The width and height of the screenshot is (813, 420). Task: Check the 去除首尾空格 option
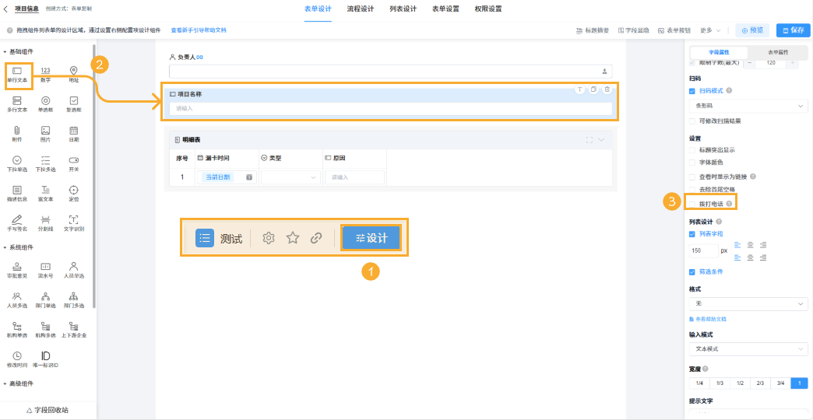pos(692,190)
